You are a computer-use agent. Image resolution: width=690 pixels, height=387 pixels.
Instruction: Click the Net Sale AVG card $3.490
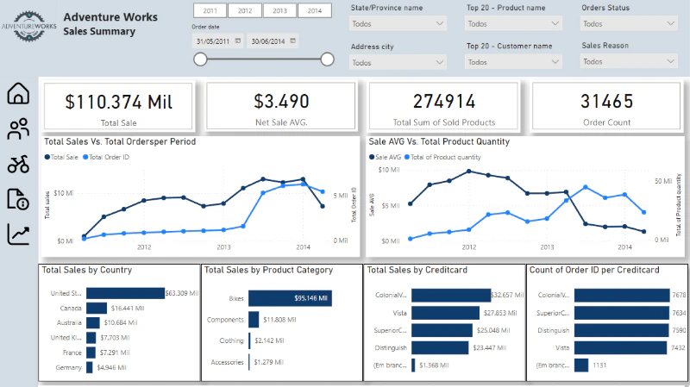[x=281, y=106]
